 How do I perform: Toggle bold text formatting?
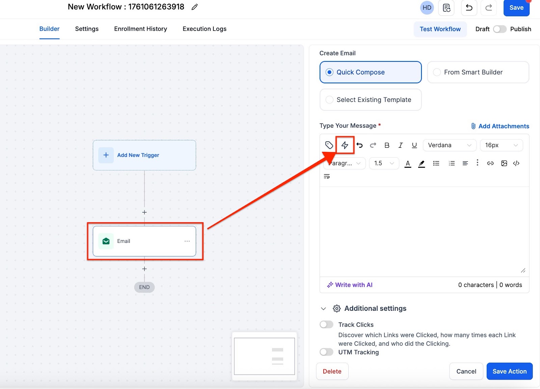(387, 145)
